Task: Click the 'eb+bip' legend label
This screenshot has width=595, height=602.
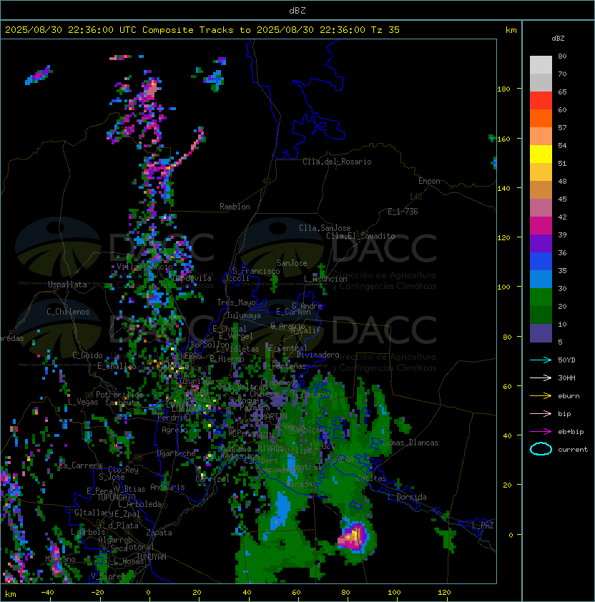Action: click(571, 432)
